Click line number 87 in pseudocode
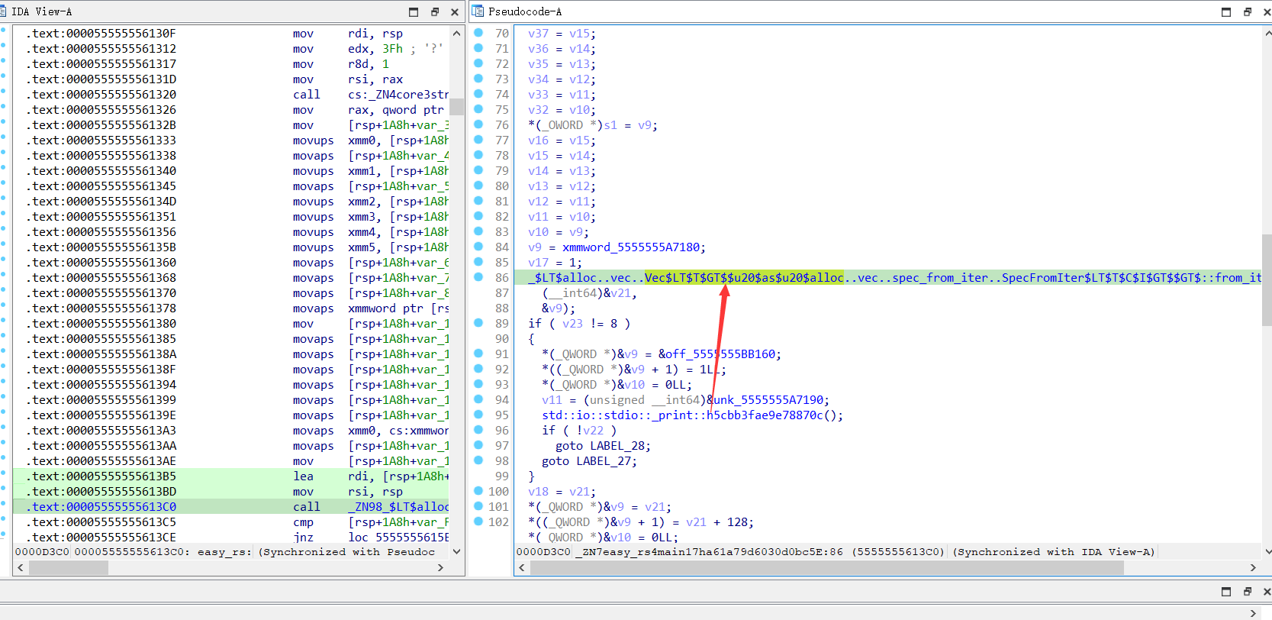 [x=501, y=292]
